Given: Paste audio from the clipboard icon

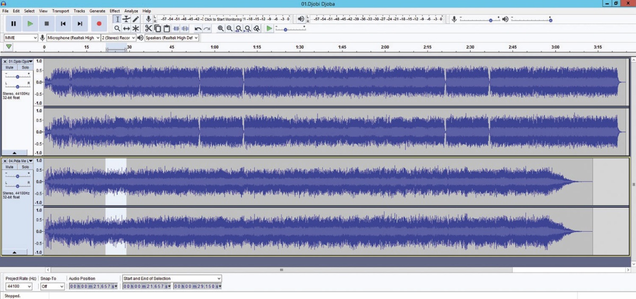Looking at the screenshot, I should pyautogui.click(x=166, y=28).
